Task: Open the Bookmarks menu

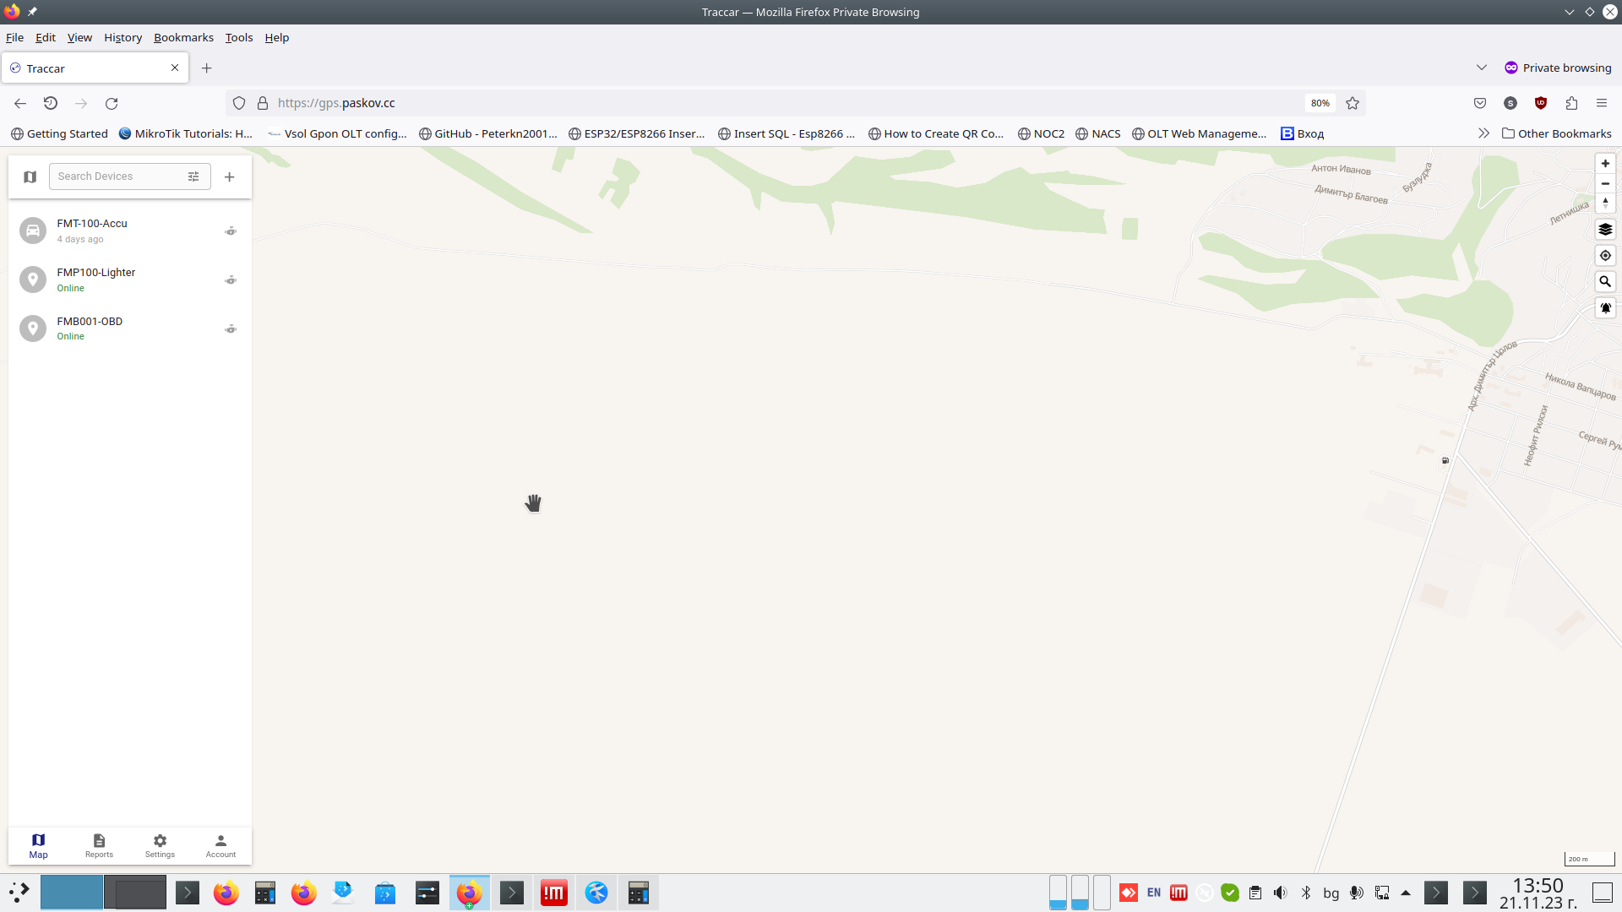Action: click(x=182, y=37)
